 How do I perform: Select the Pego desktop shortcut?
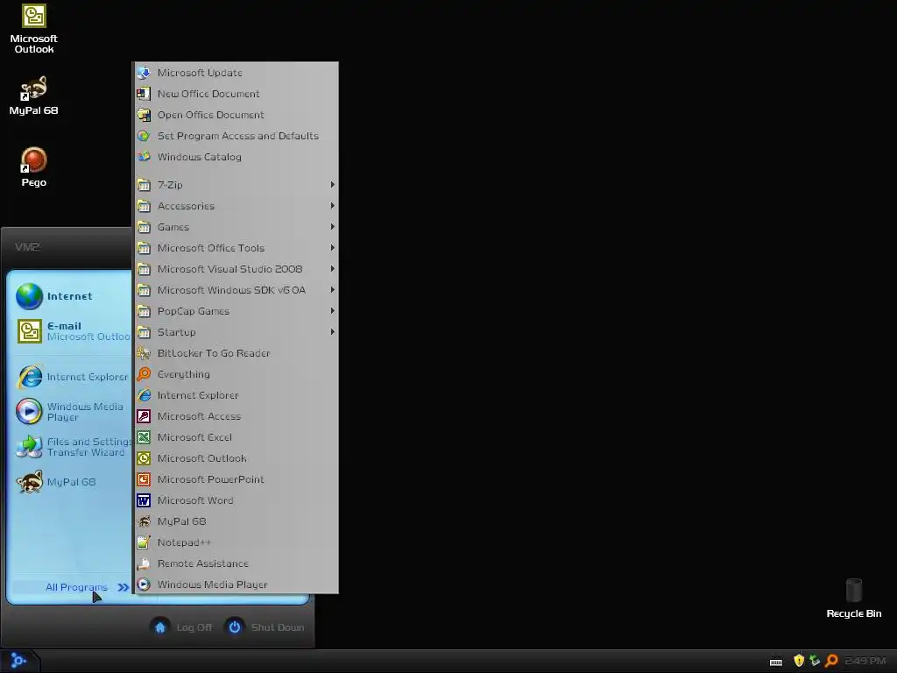point(34,167)
